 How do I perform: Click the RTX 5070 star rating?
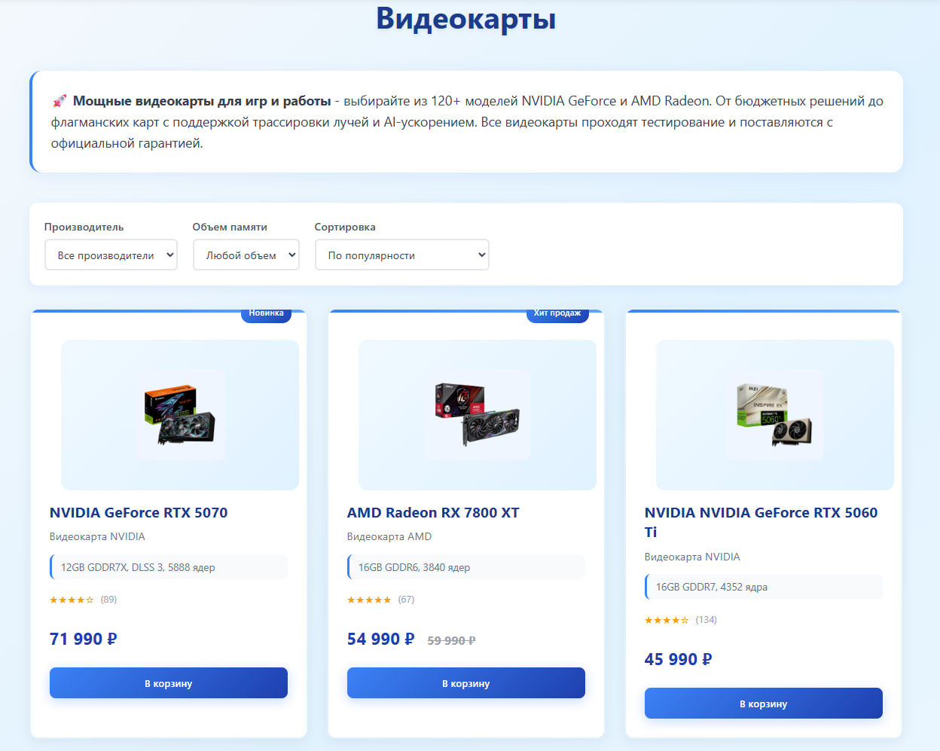coord(72,600)
